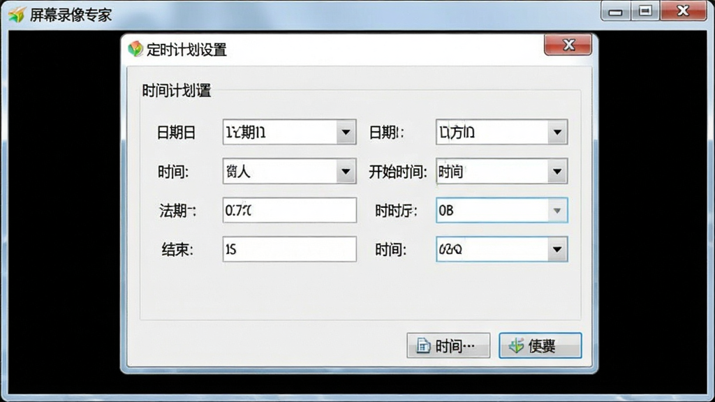Click the 定时计划设置 dialog title icon

(135, 49)
